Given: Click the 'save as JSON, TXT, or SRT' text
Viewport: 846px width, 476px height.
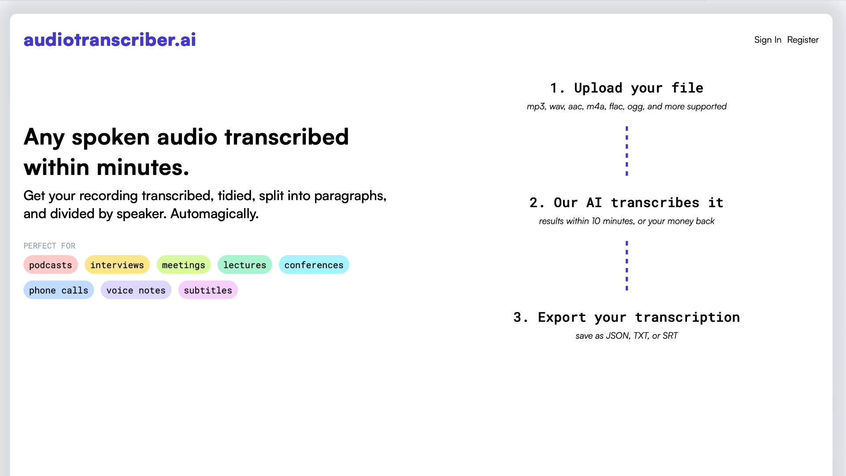Looking at the screenshot, I should [x=627, y=335].
